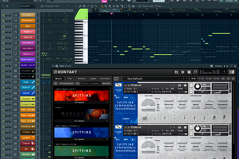This screenshot has width=239, height=159.
Task: Open the Automation tab in Kontakt
Action: (x=105, y=79)
